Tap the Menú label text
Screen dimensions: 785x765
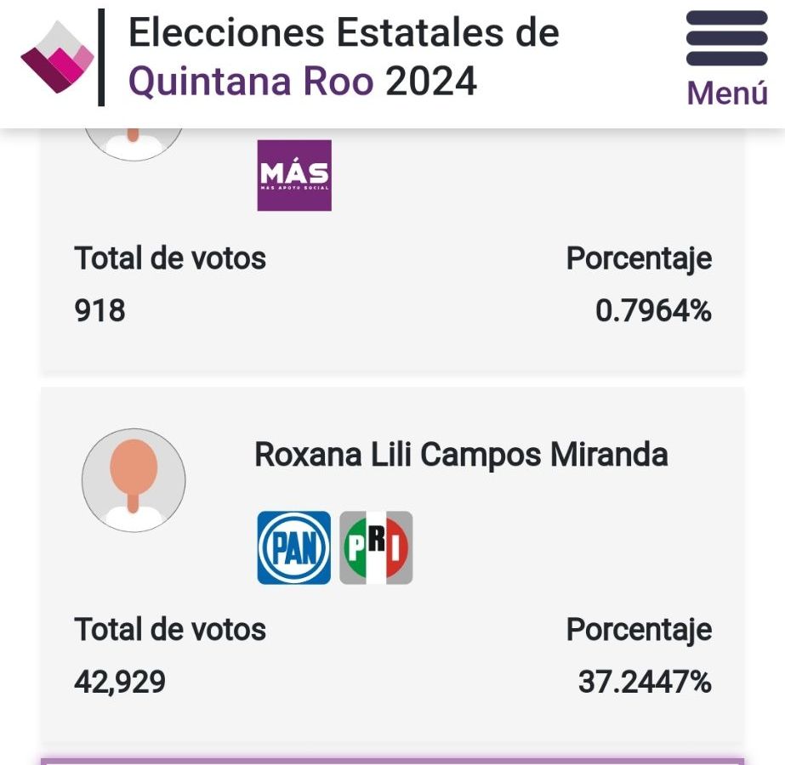[x=727, y=93]
